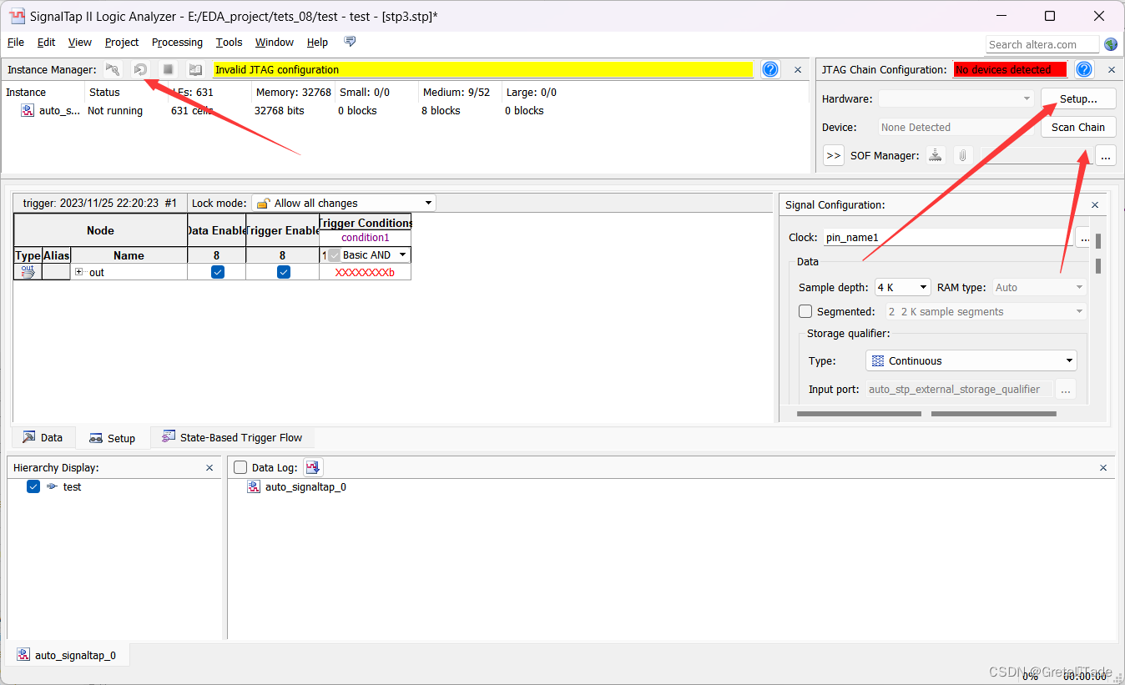The image size is (1125, 685).
Task: Click the feedback speech bubble icon in menu bar
Action: pyautogui.click(x=350, y=42)
